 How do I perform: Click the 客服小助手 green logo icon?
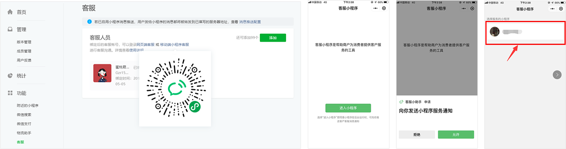tap(401, 102)
